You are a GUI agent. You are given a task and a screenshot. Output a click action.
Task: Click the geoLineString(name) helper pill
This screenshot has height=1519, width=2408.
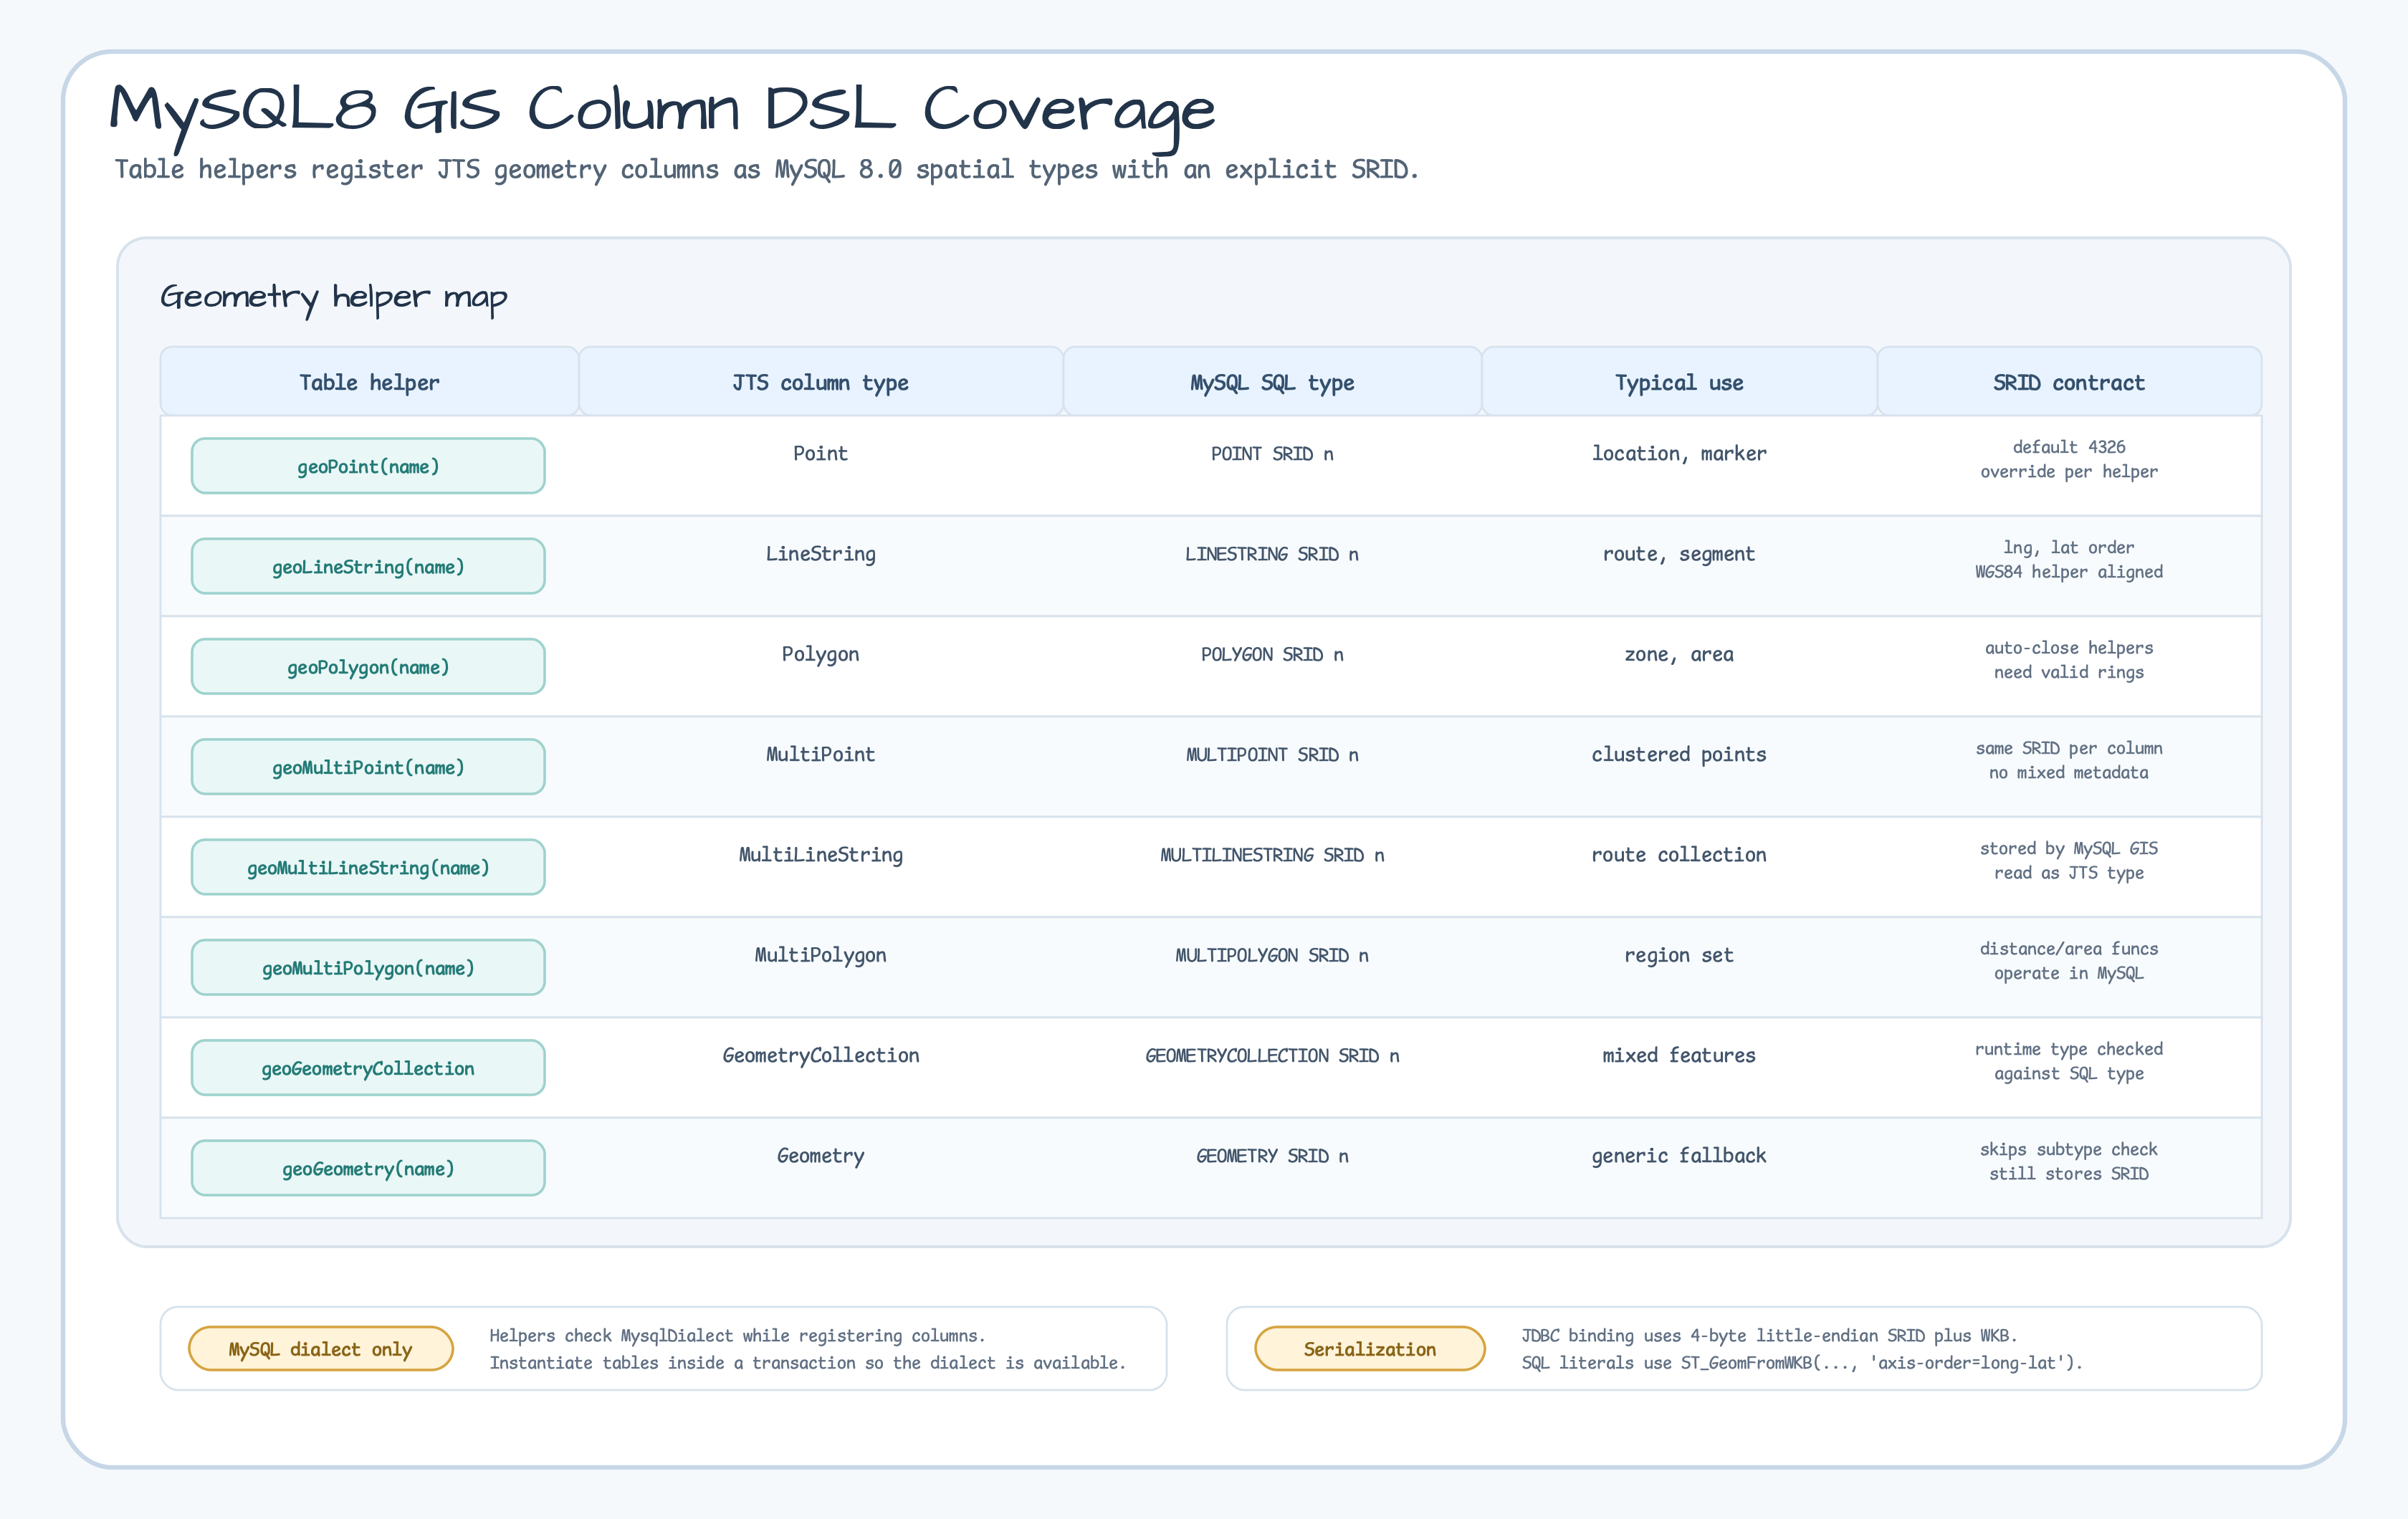point(368,566)
